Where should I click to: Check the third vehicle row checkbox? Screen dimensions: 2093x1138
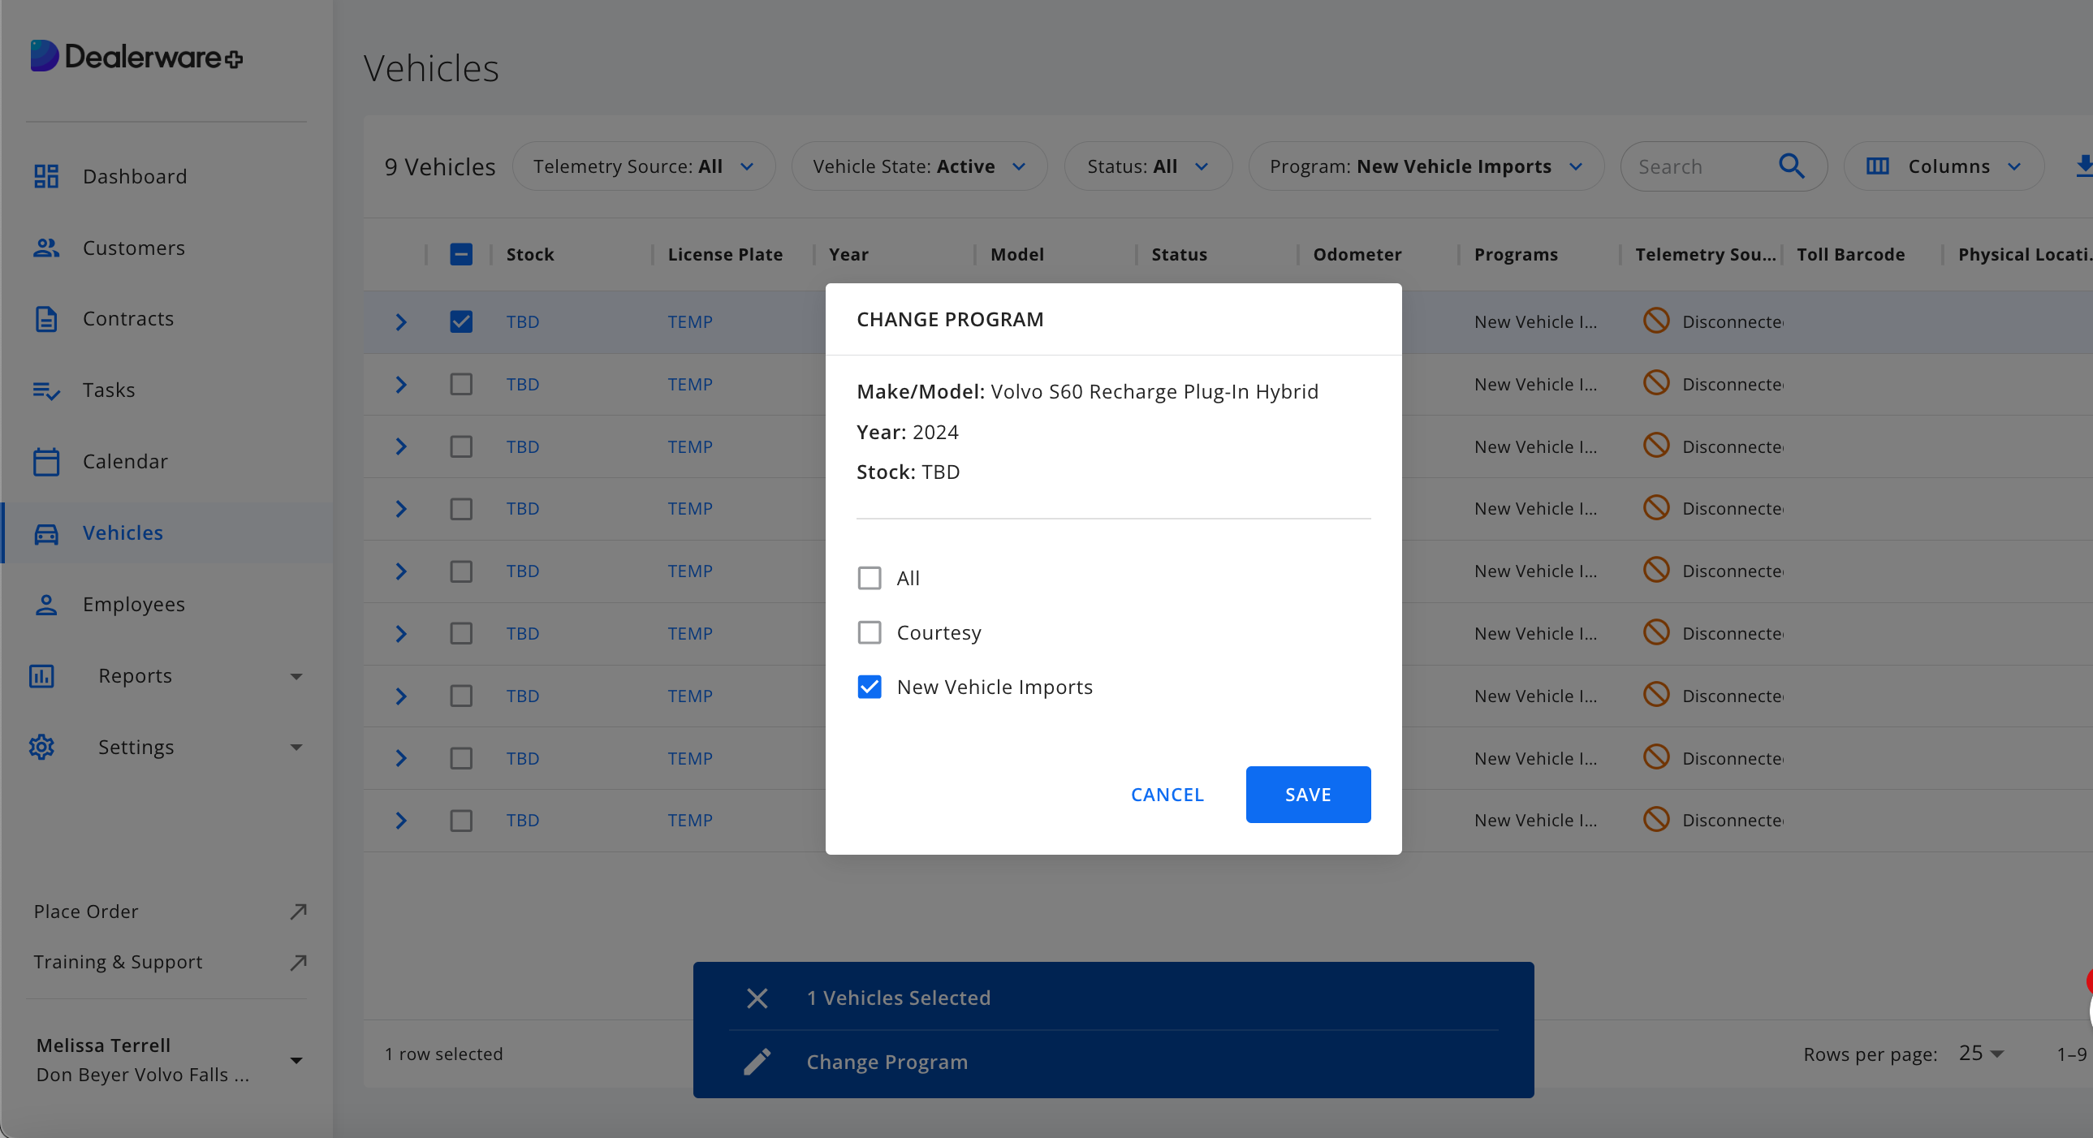(461, 446)
